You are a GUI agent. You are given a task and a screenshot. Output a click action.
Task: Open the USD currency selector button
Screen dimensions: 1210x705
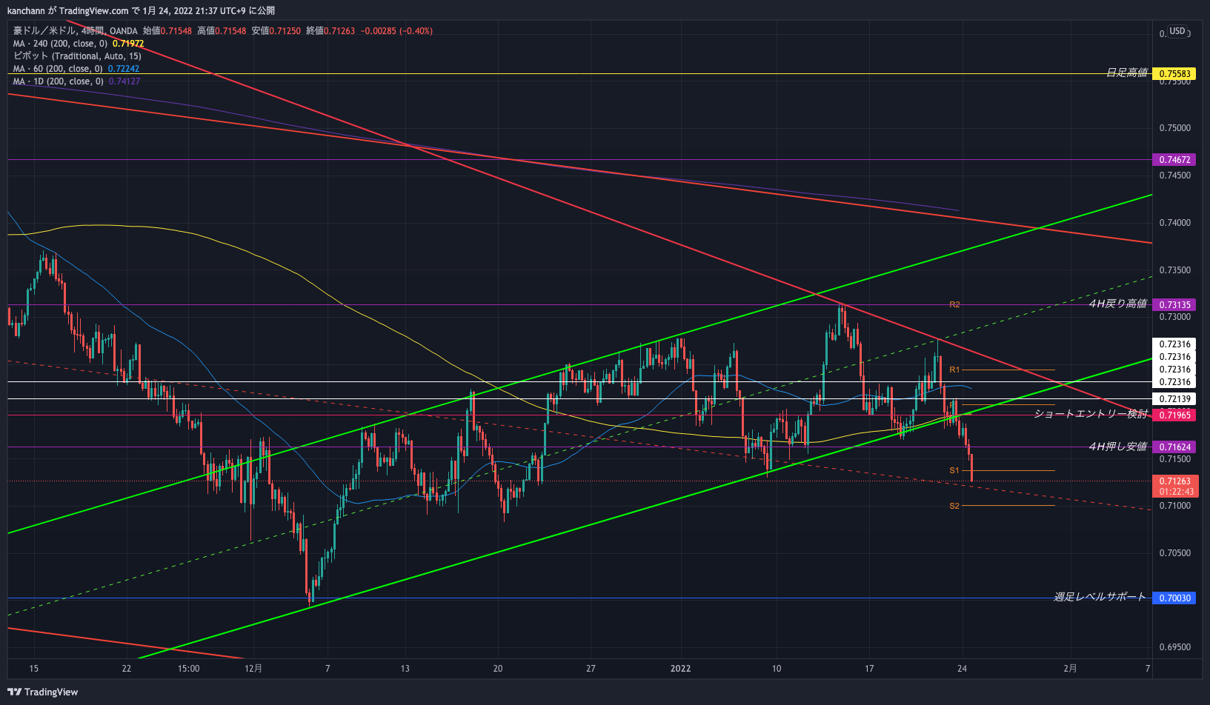pyautogui.click(x=1177, y=31)
